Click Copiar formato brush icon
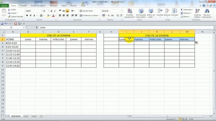 (x=9, y=16)
